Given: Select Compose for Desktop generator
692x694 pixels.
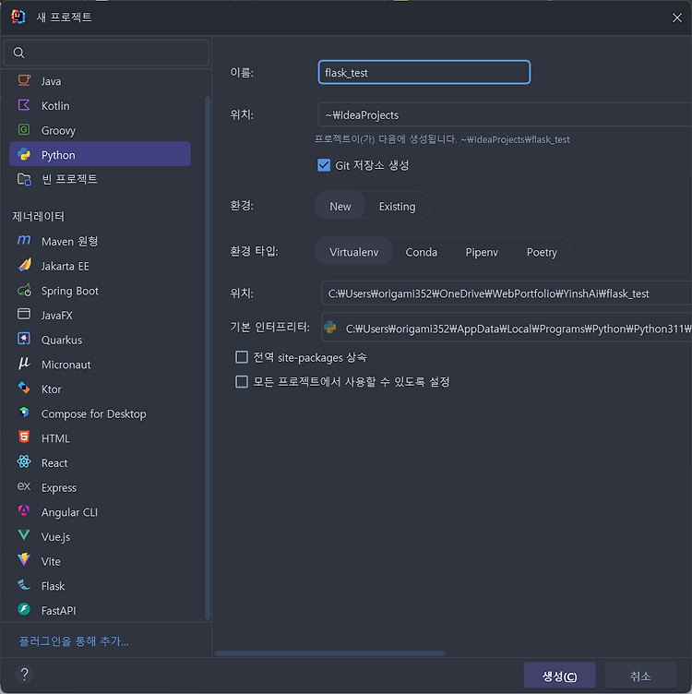Looking at the screenshot, I should pos(100,413).
